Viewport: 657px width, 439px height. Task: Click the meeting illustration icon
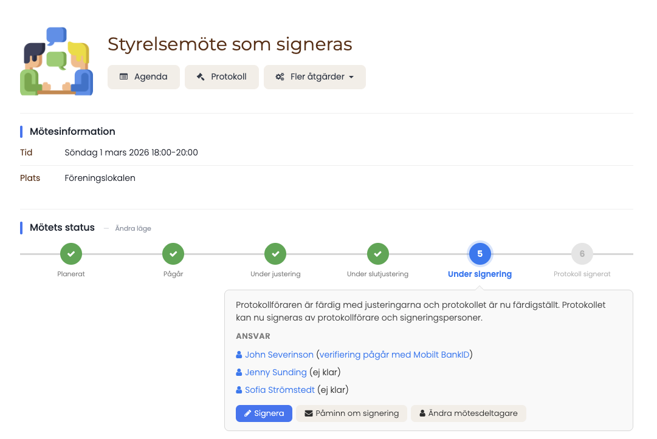click(x=57, y=61)
